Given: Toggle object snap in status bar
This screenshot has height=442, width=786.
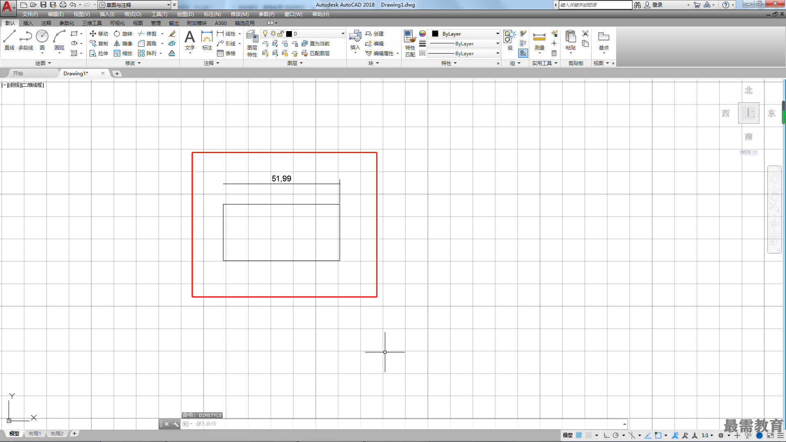Looking at the screenshot, I should pos(658,435).
